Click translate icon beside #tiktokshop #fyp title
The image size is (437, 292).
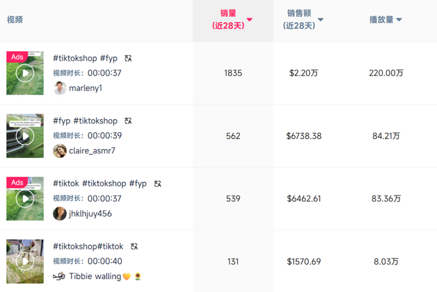(128, 58)
